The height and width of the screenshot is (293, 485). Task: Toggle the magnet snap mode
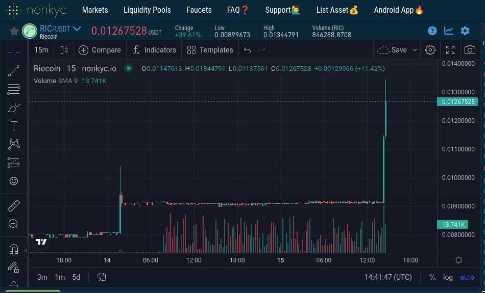[x=14, y=249]
